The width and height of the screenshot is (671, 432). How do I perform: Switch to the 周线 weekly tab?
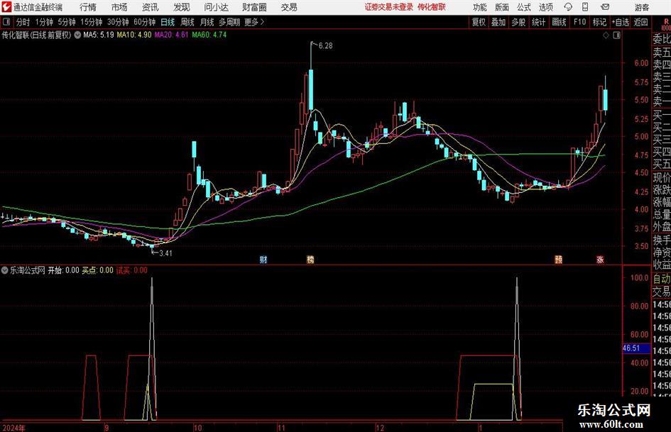point(187,22)
